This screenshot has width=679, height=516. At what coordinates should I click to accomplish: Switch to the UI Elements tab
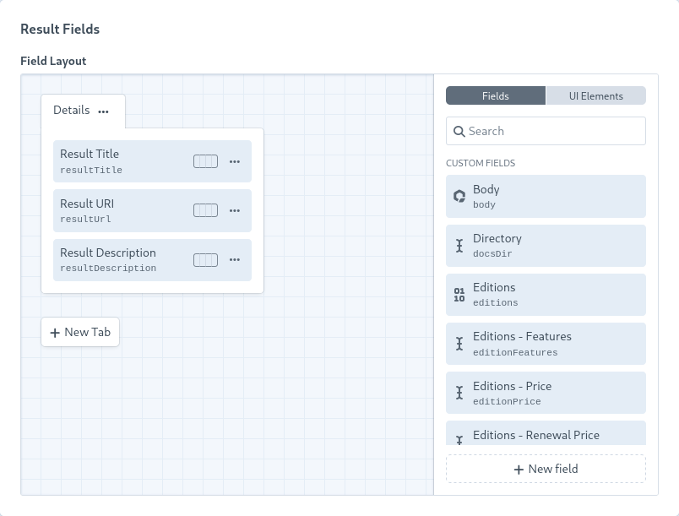coord(596,95)
